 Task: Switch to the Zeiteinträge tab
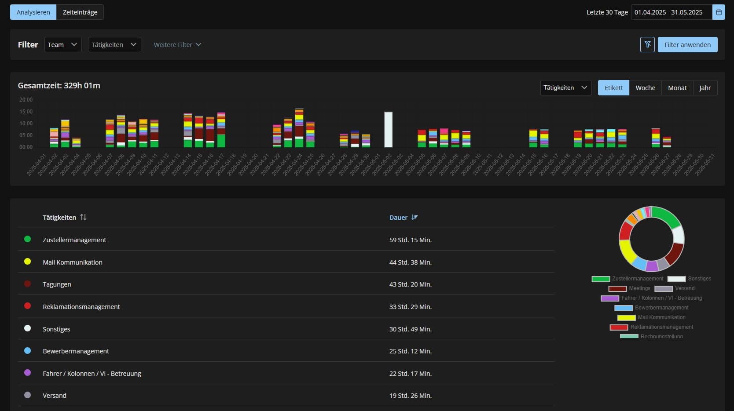click(x=80, y=12)
